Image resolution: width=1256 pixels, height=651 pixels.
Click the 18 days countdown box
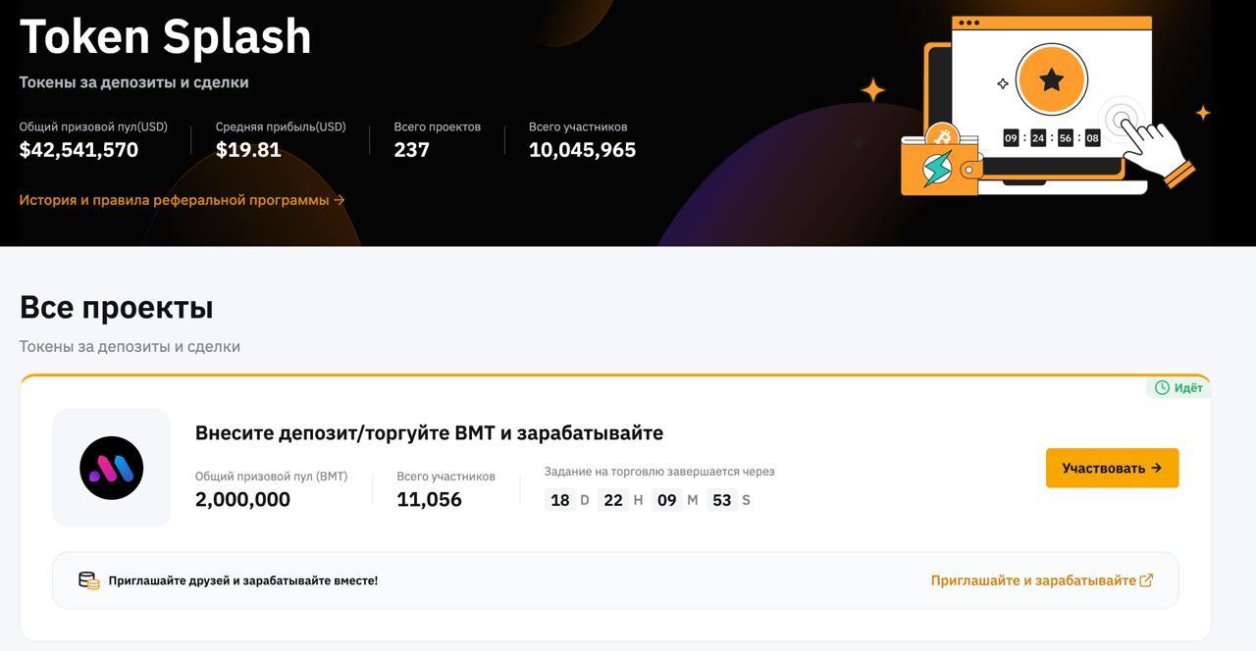[x=560, y=500]
